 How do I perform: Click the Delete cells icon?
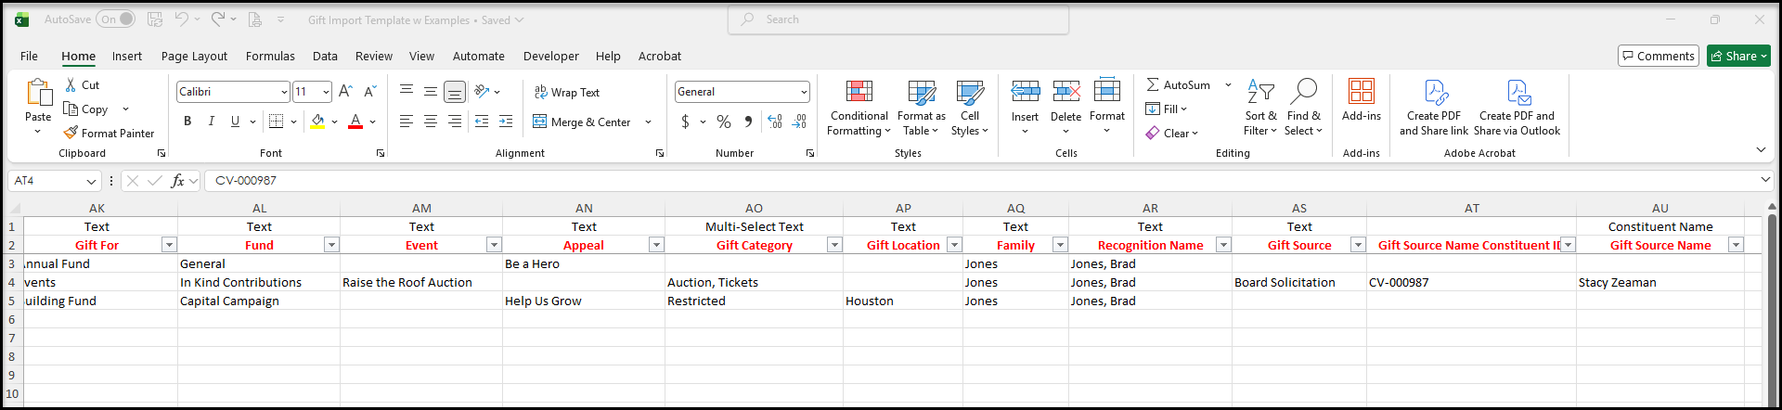pos(1066,91)
